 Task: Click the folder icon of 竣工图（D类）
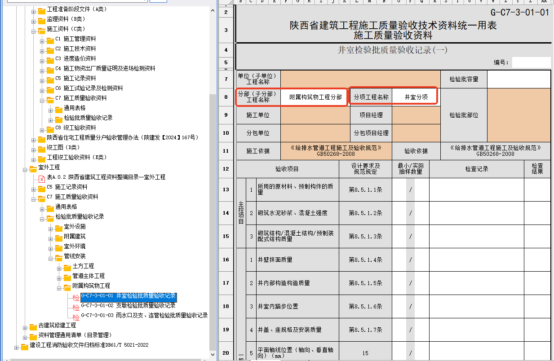click(42, 148)
